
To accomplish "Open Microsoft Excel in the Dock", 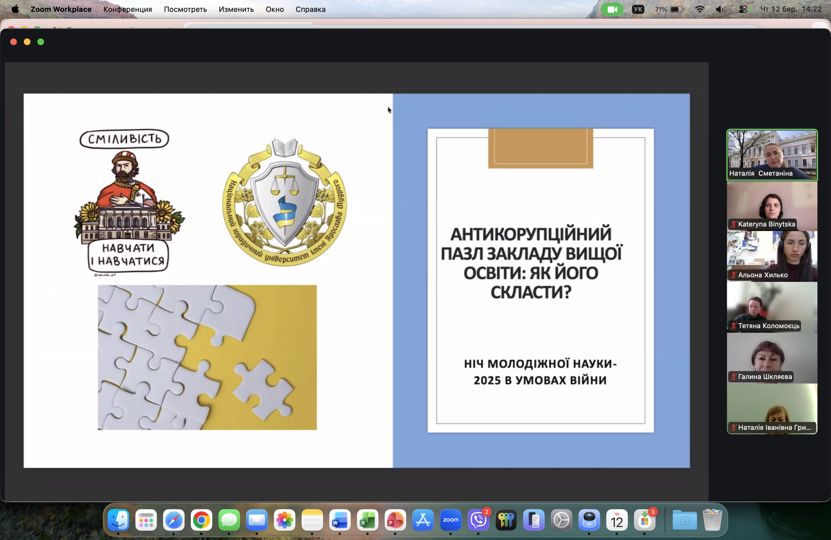I will click(367, 520).
